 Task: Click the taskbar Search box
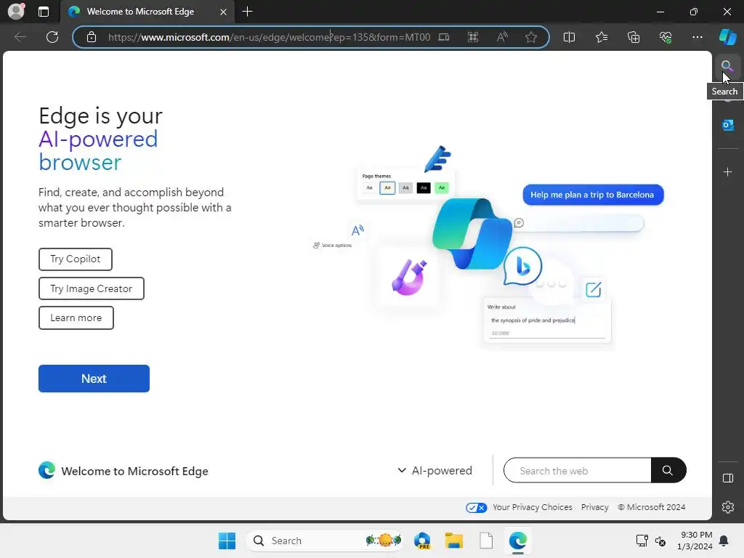[325, 541]
